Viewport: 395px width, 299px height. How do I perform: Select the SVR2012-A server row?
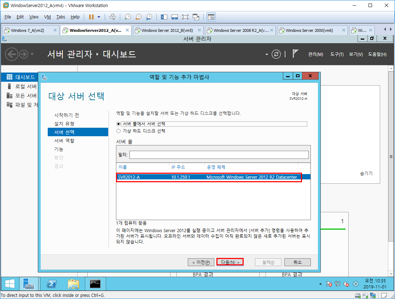click(x=213, y=177)
